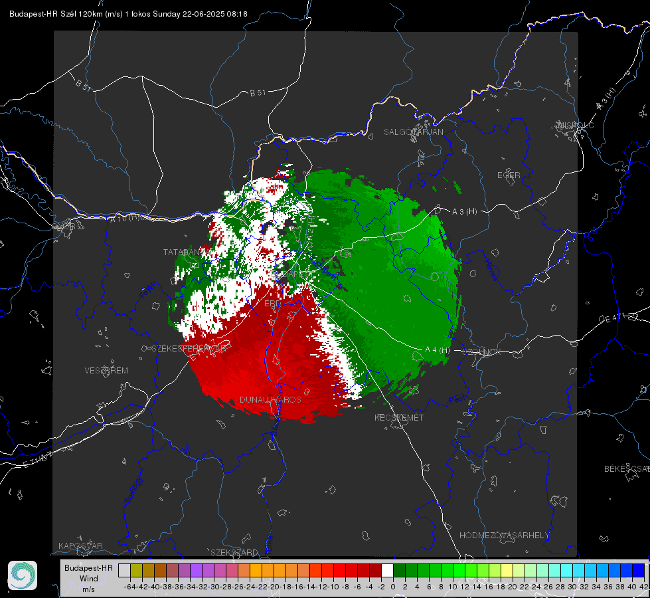Click the SZOLNOK city label

[x=483, y=351]
